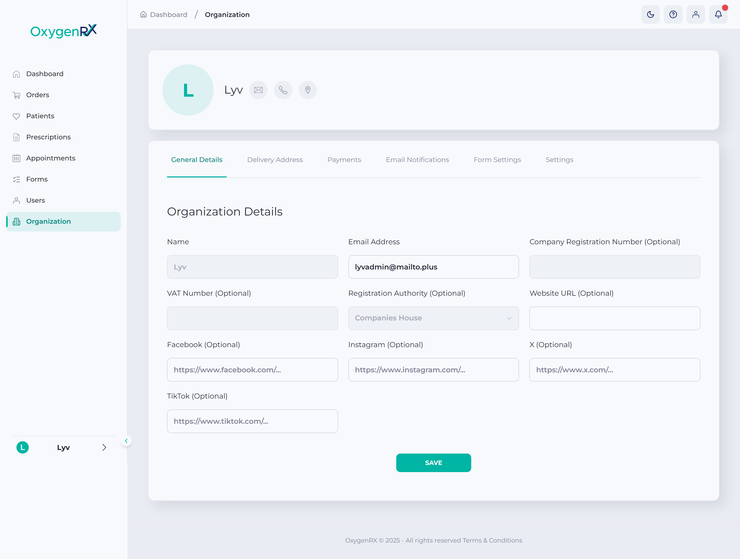This screenshot has height=559, width=740.
Task: Click the OxygenRX logo
Action: click(63, 31)
